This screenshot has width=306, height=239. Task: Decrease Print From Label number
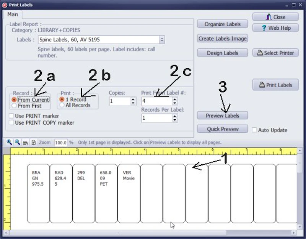tap(175, 103)
